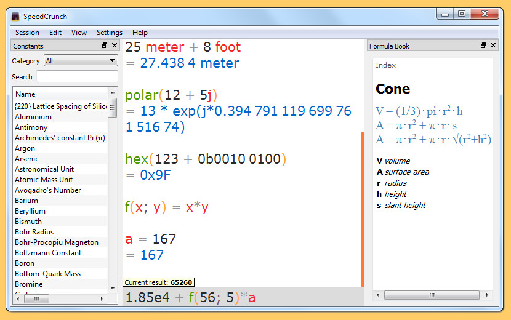The height and width of the screenshot is (320, 511).
Task: Click the Current result 65260 tooltip
Action: [158, 282]
